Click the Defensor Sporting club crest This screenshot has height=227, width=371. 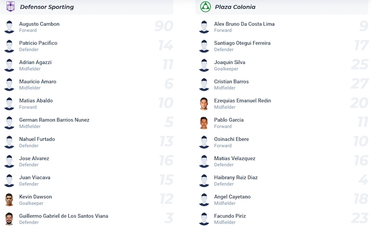[x=10, y=6]
